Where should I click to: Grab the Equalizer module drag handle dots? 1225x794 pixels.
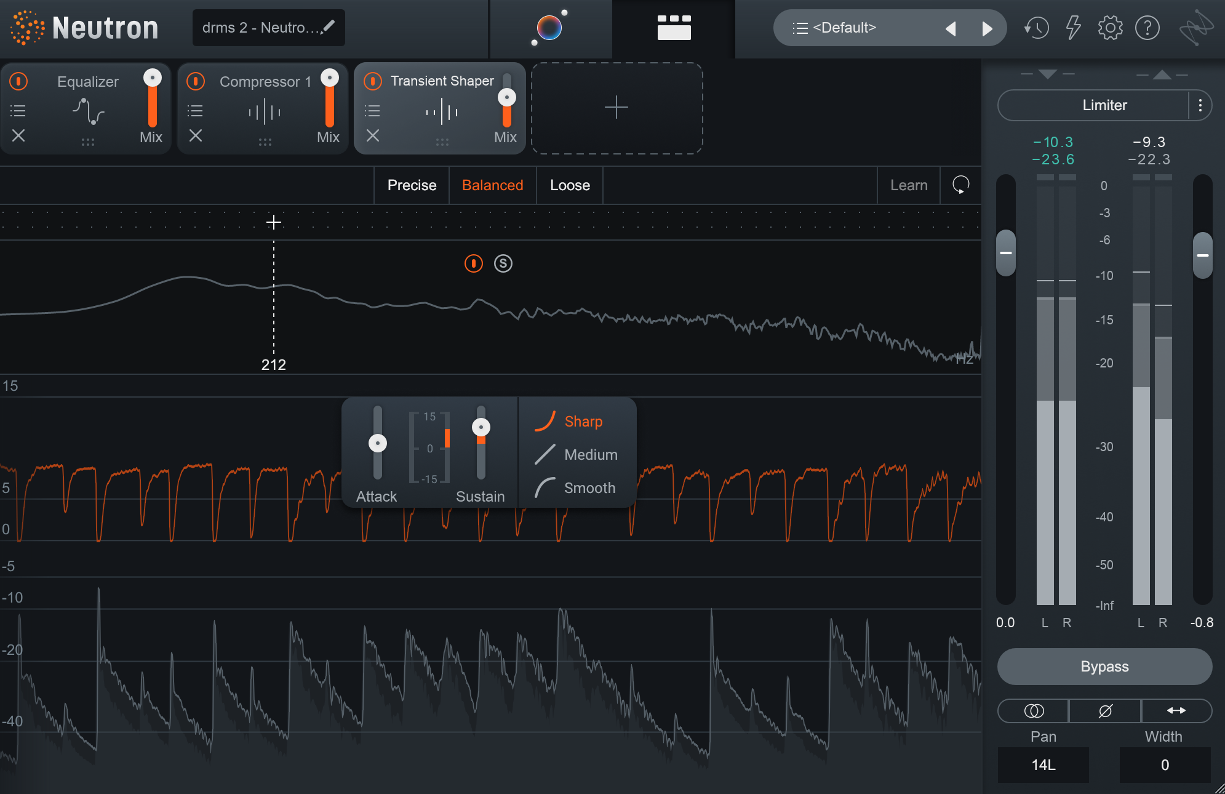tap(88, 142)
